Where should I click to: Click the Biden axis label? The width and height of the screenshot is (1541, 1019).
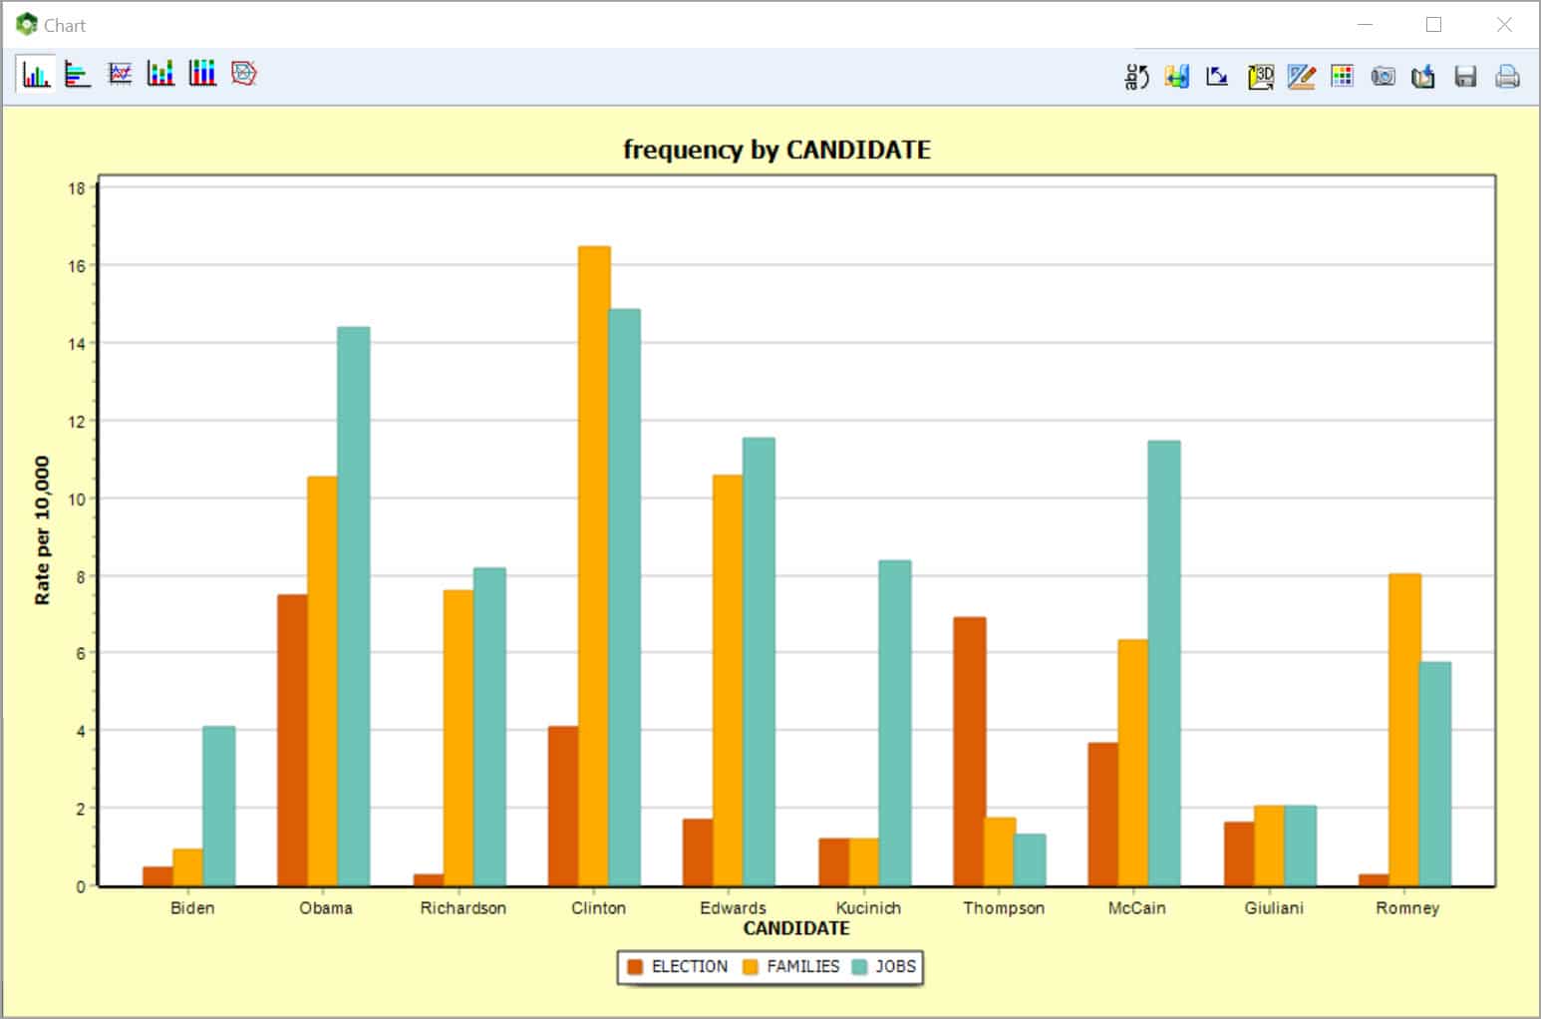point(192,908)
